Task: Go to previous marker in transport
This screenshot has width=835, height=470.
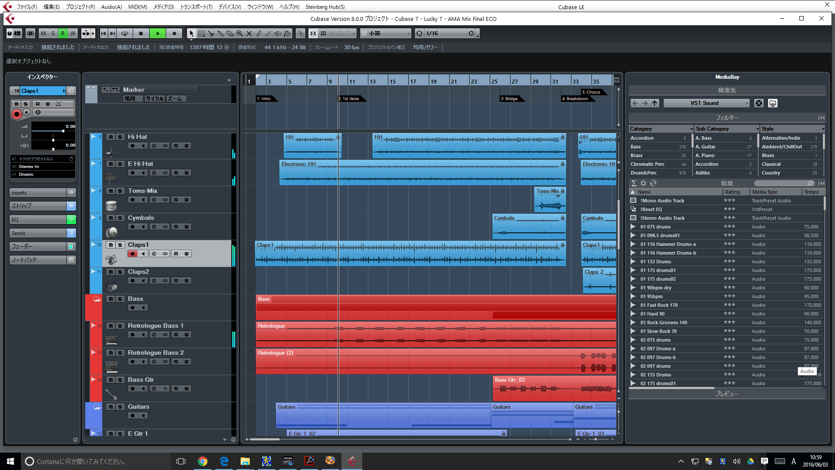Action: [104, 34]
